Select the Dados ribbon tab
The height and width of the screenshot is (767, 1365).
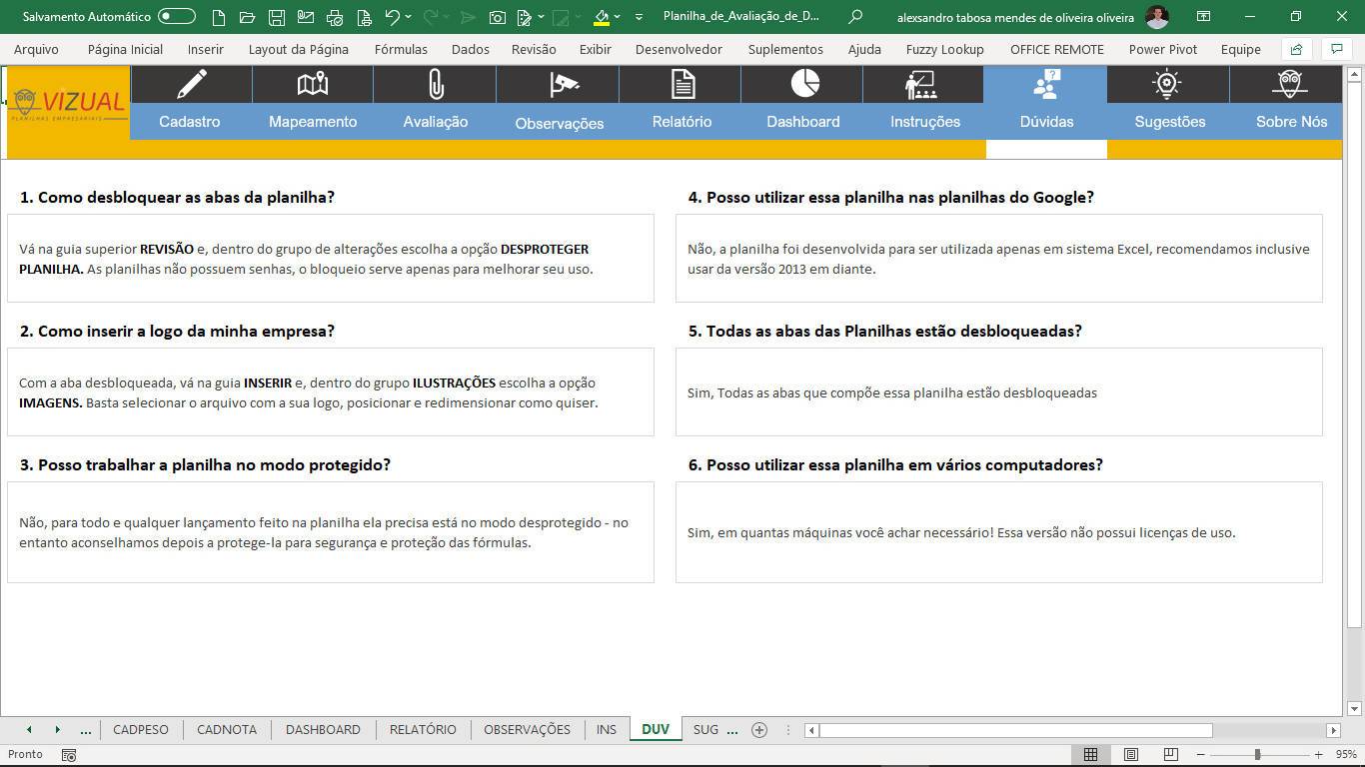pyautogui.click(x=471, y=49)
